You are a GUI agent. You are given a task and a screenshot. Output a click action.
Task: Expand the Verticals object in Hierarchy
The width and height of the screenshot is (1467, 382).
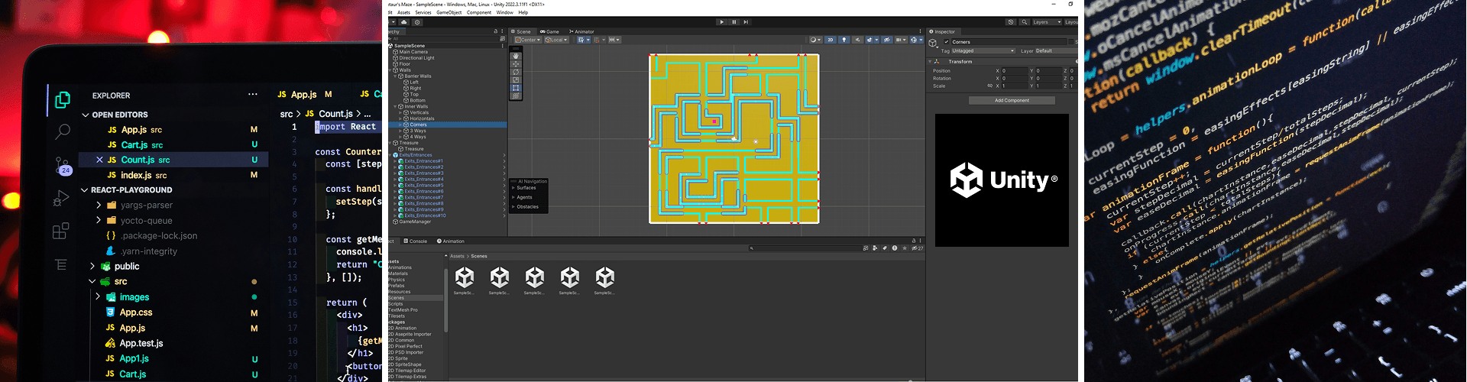point(401,112)
